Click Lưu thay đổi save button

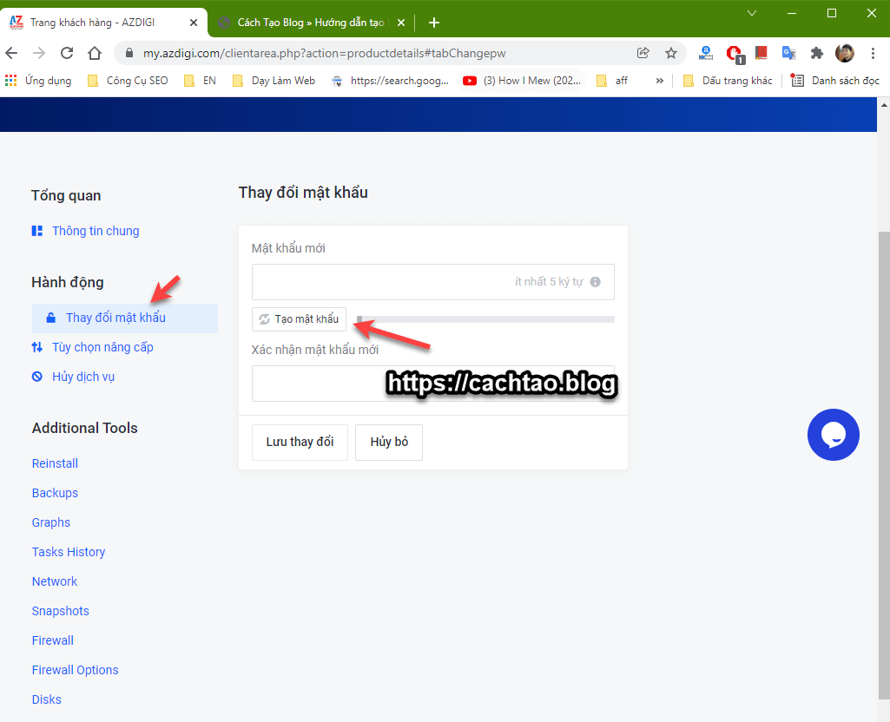click(300, 442)
